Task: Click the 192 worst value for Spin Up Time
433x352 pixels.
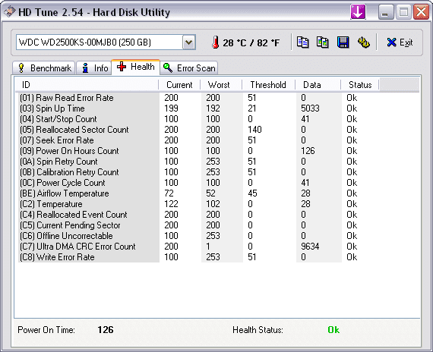Action: tap(213, 108)
